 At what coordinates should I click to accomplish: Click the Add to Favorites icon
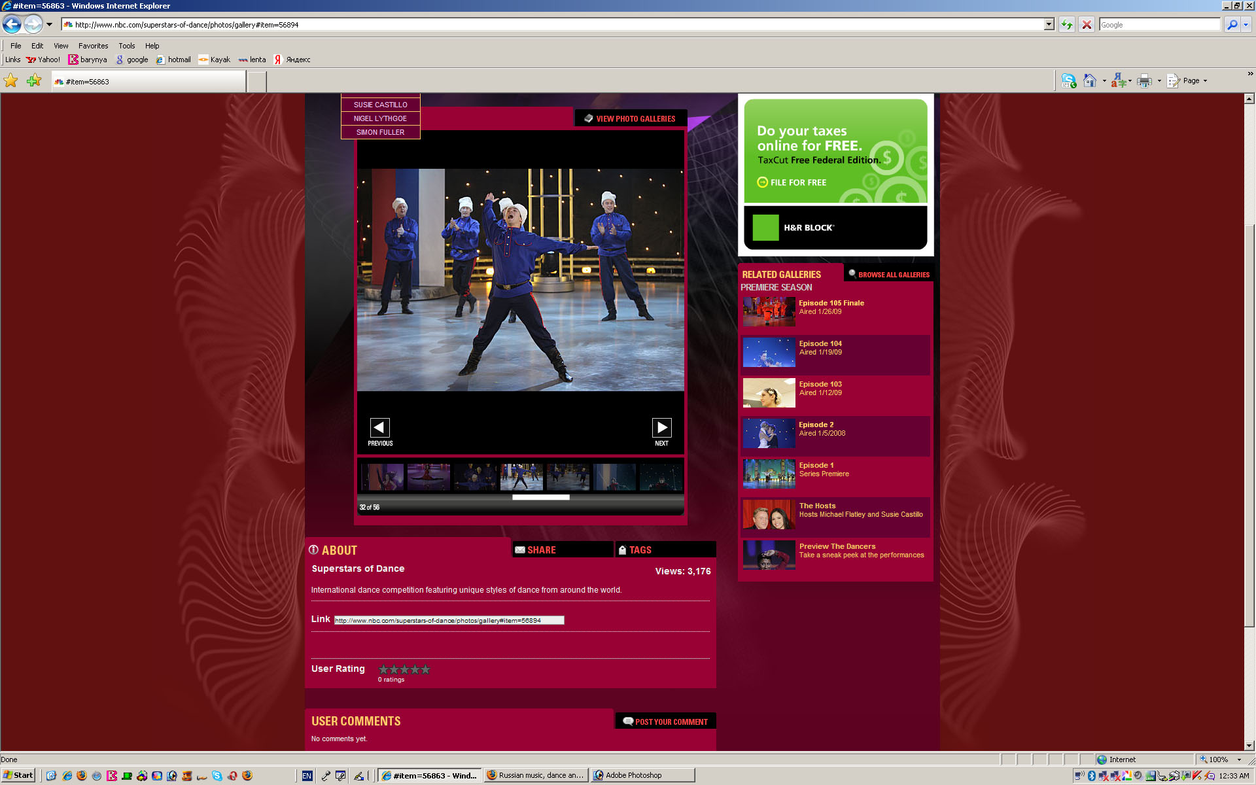34,80
